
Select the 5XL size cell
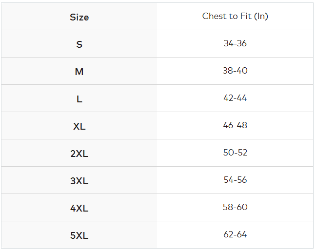pos(79,235)
